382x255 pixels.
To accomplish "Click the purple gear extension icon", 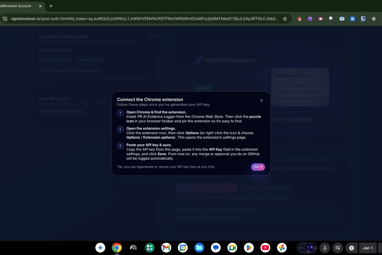I will [x=310, y=19].
